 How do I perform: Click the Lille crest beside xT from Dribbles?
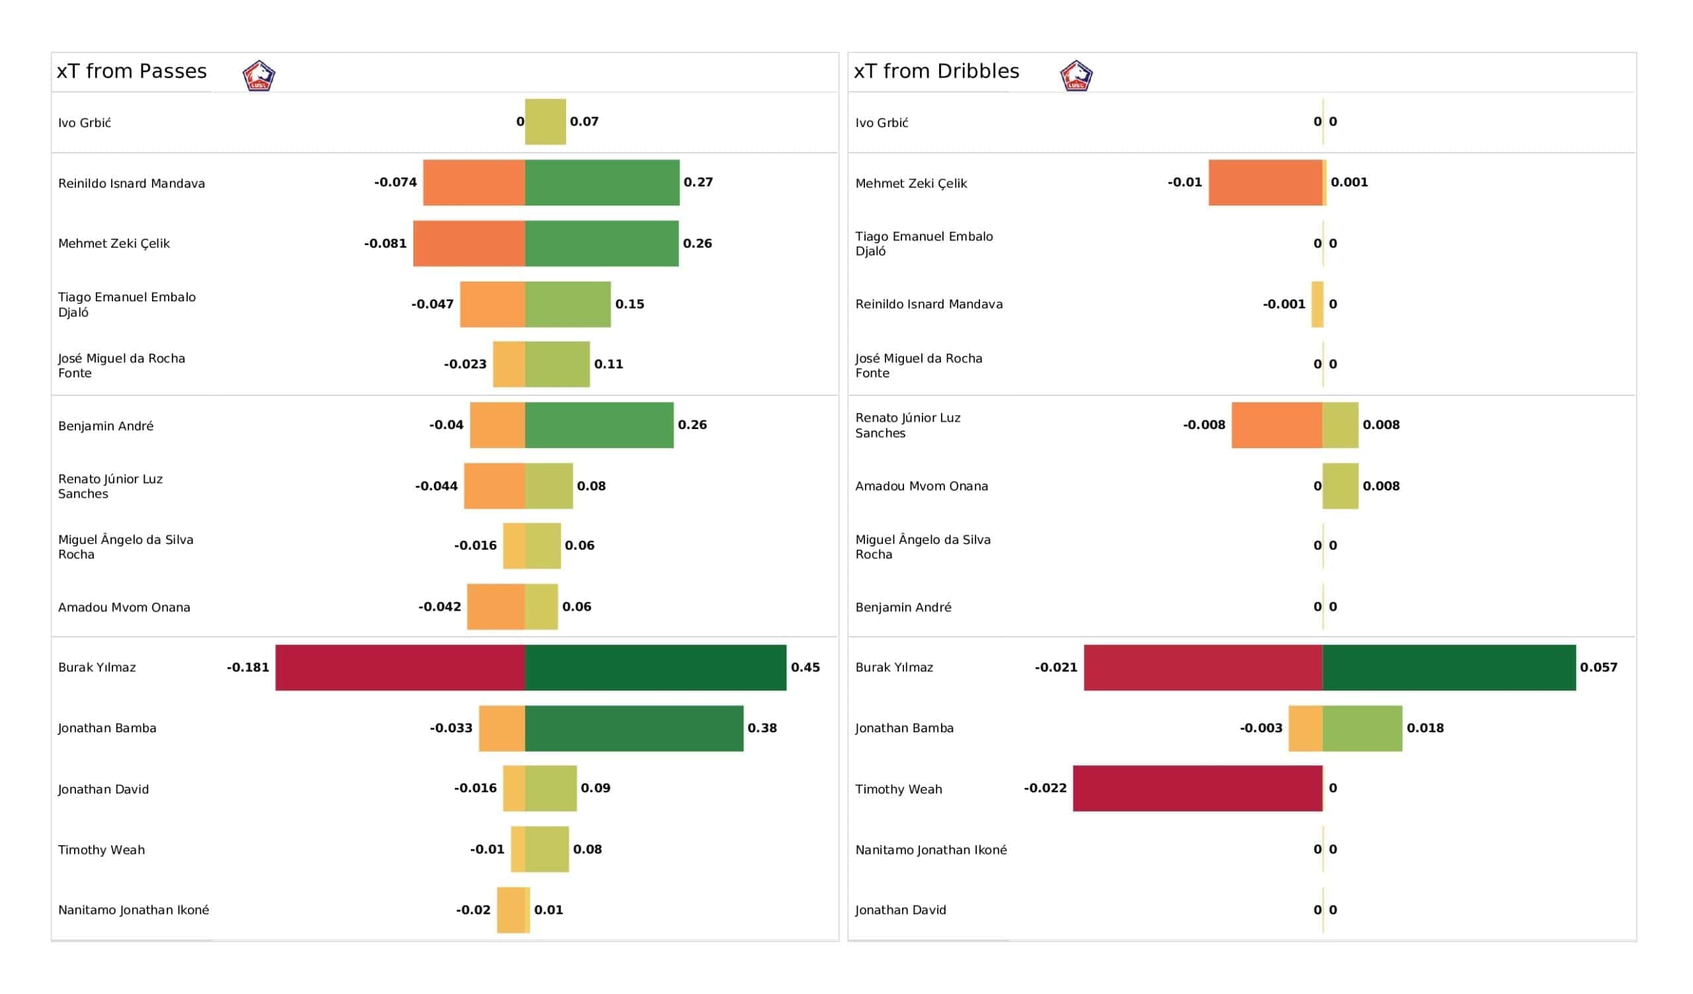pos(1075,76)
